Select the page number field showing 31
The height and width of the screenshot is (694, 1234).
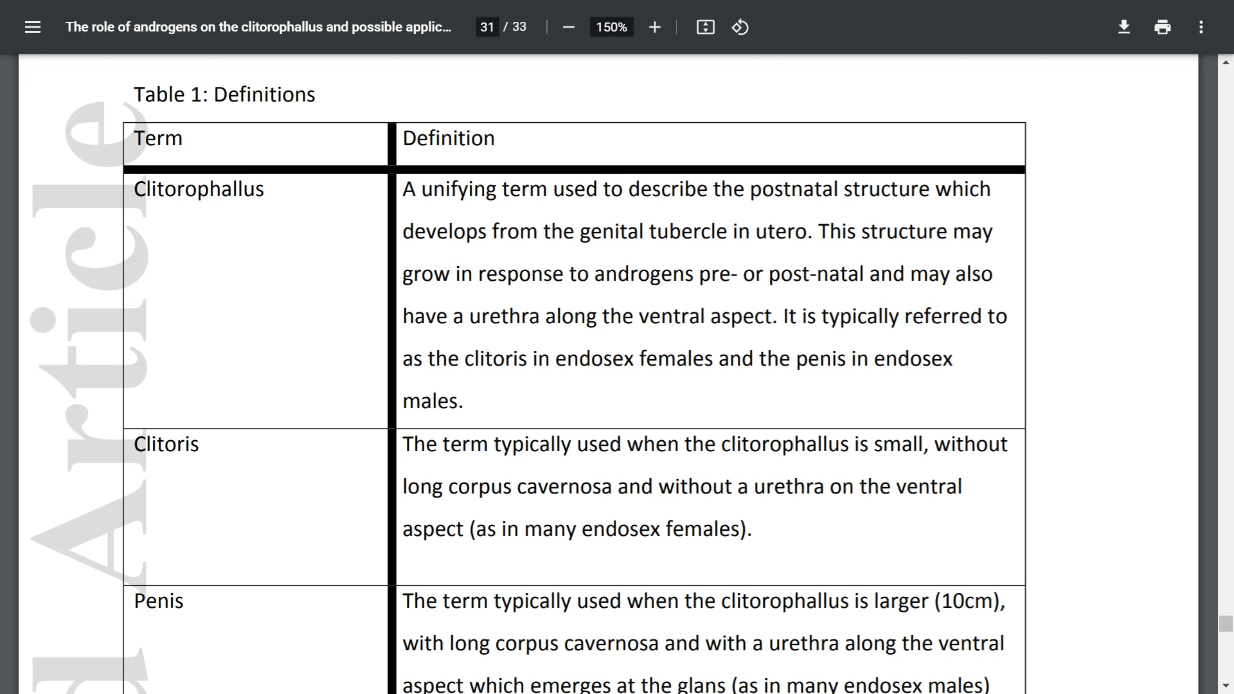pyautogui.click(x=487, y=27)
